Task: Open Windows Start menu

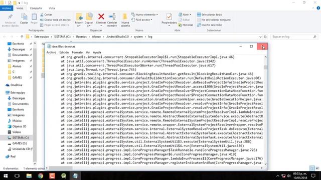Action: [6, 175]
